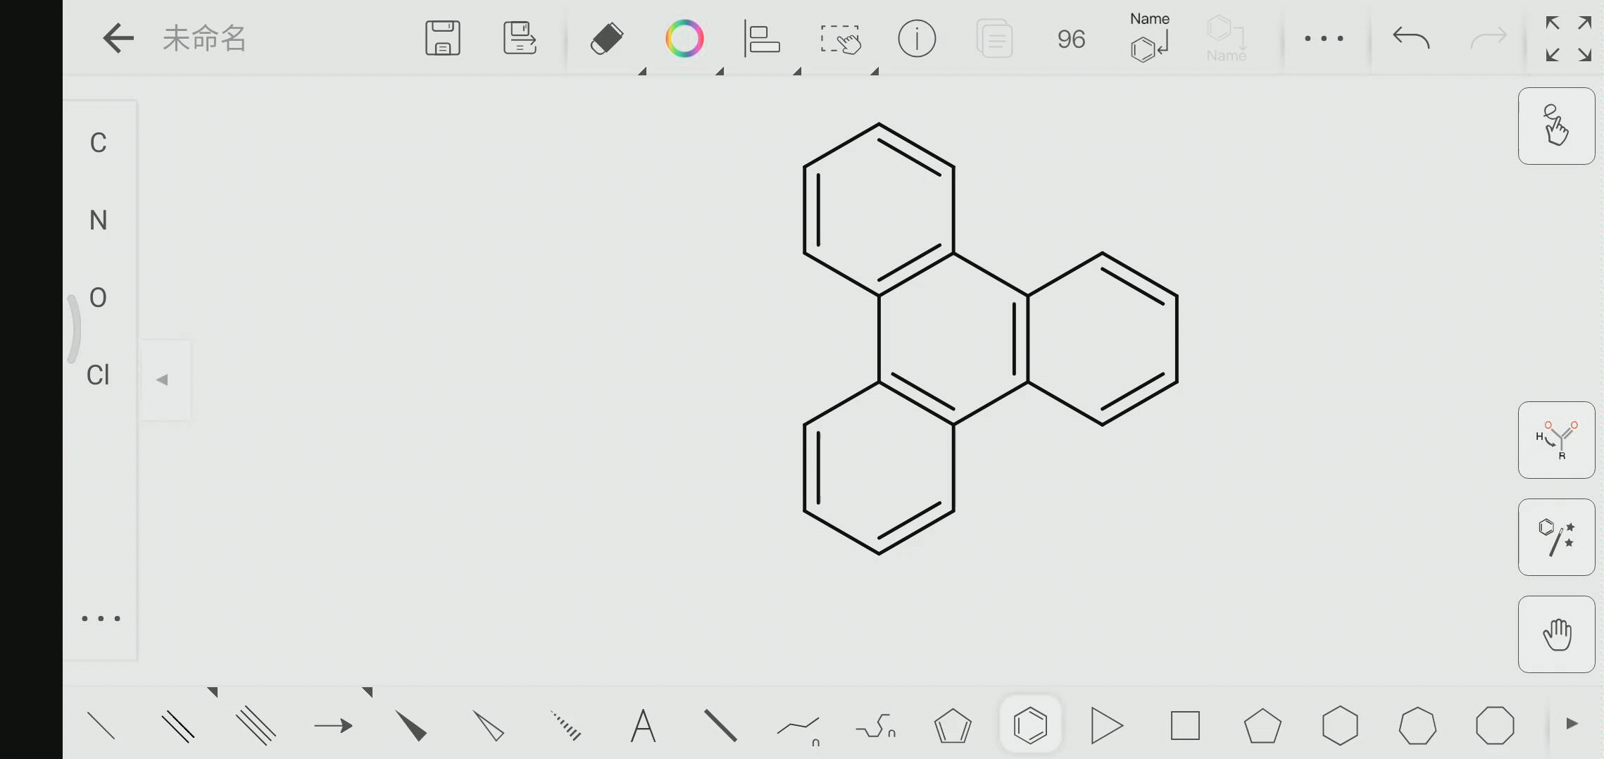
Task: Expand eraser tool options corner triangle
Action: (x=643, y=71)
